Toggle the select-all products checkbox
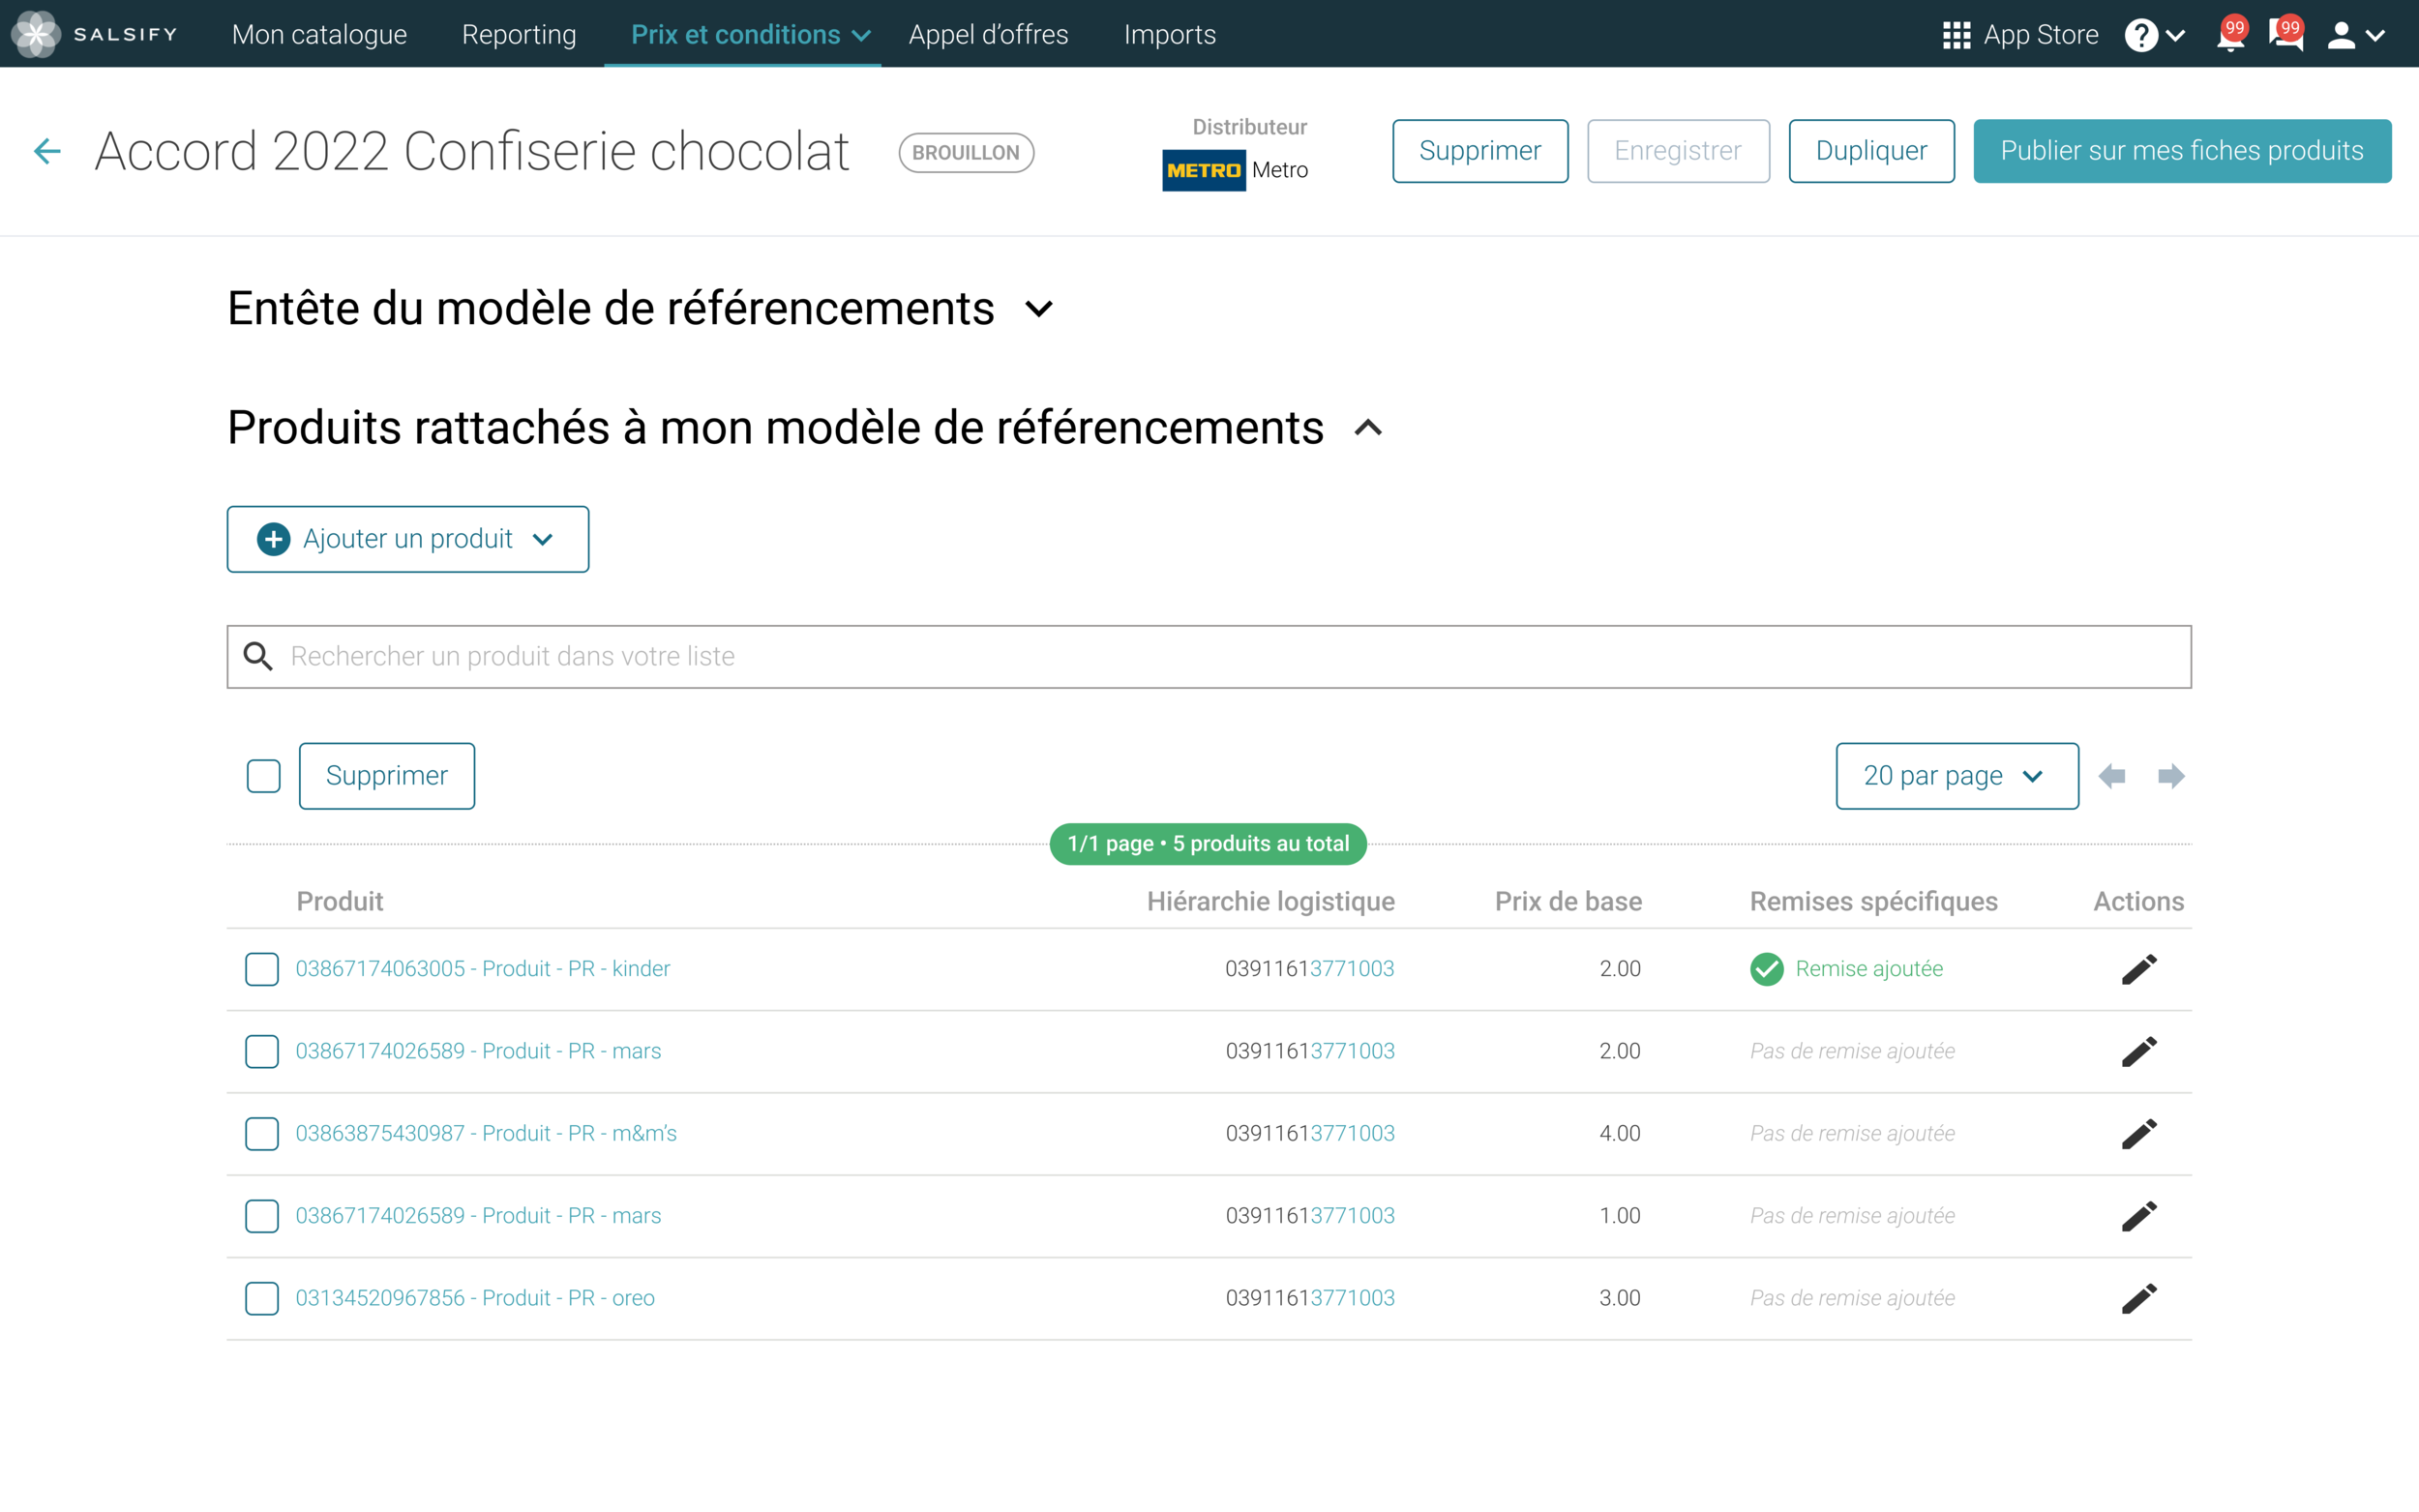 [x=264, y=776]
